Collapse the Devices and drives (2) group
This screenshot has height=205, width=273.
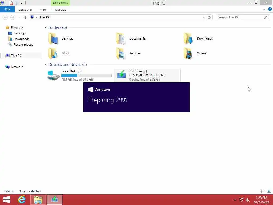pyautogui.click(x=46, y=65)
